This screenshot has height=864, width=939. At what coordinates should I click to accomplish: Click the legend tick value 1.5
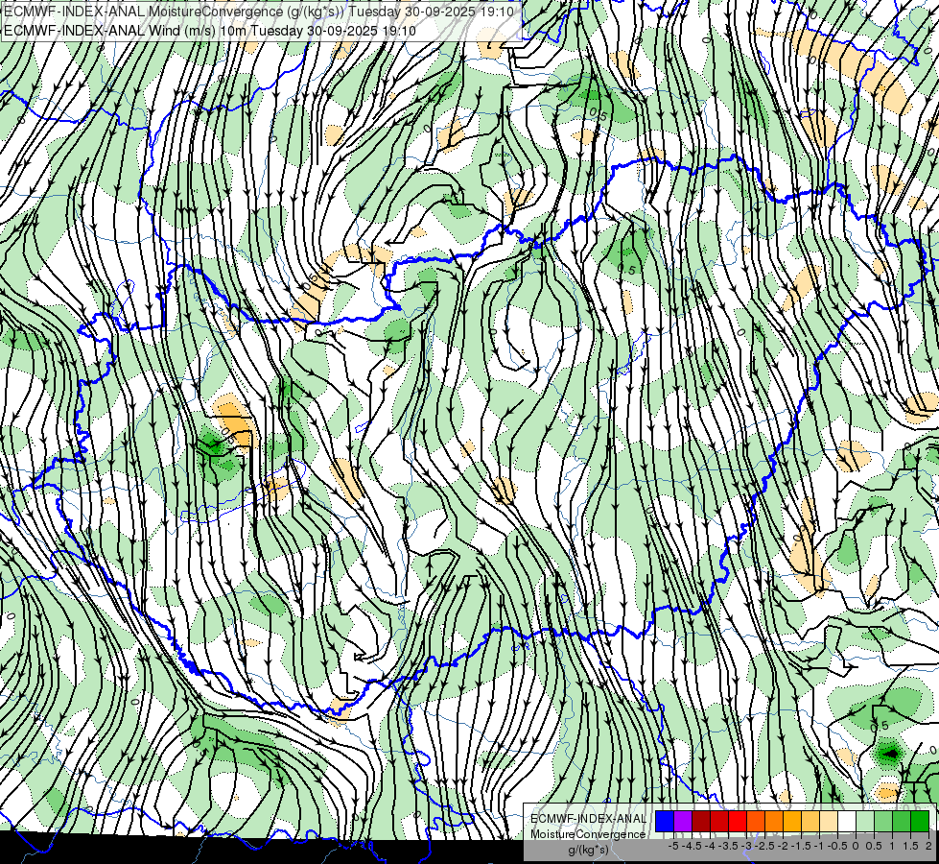(911, 846)
